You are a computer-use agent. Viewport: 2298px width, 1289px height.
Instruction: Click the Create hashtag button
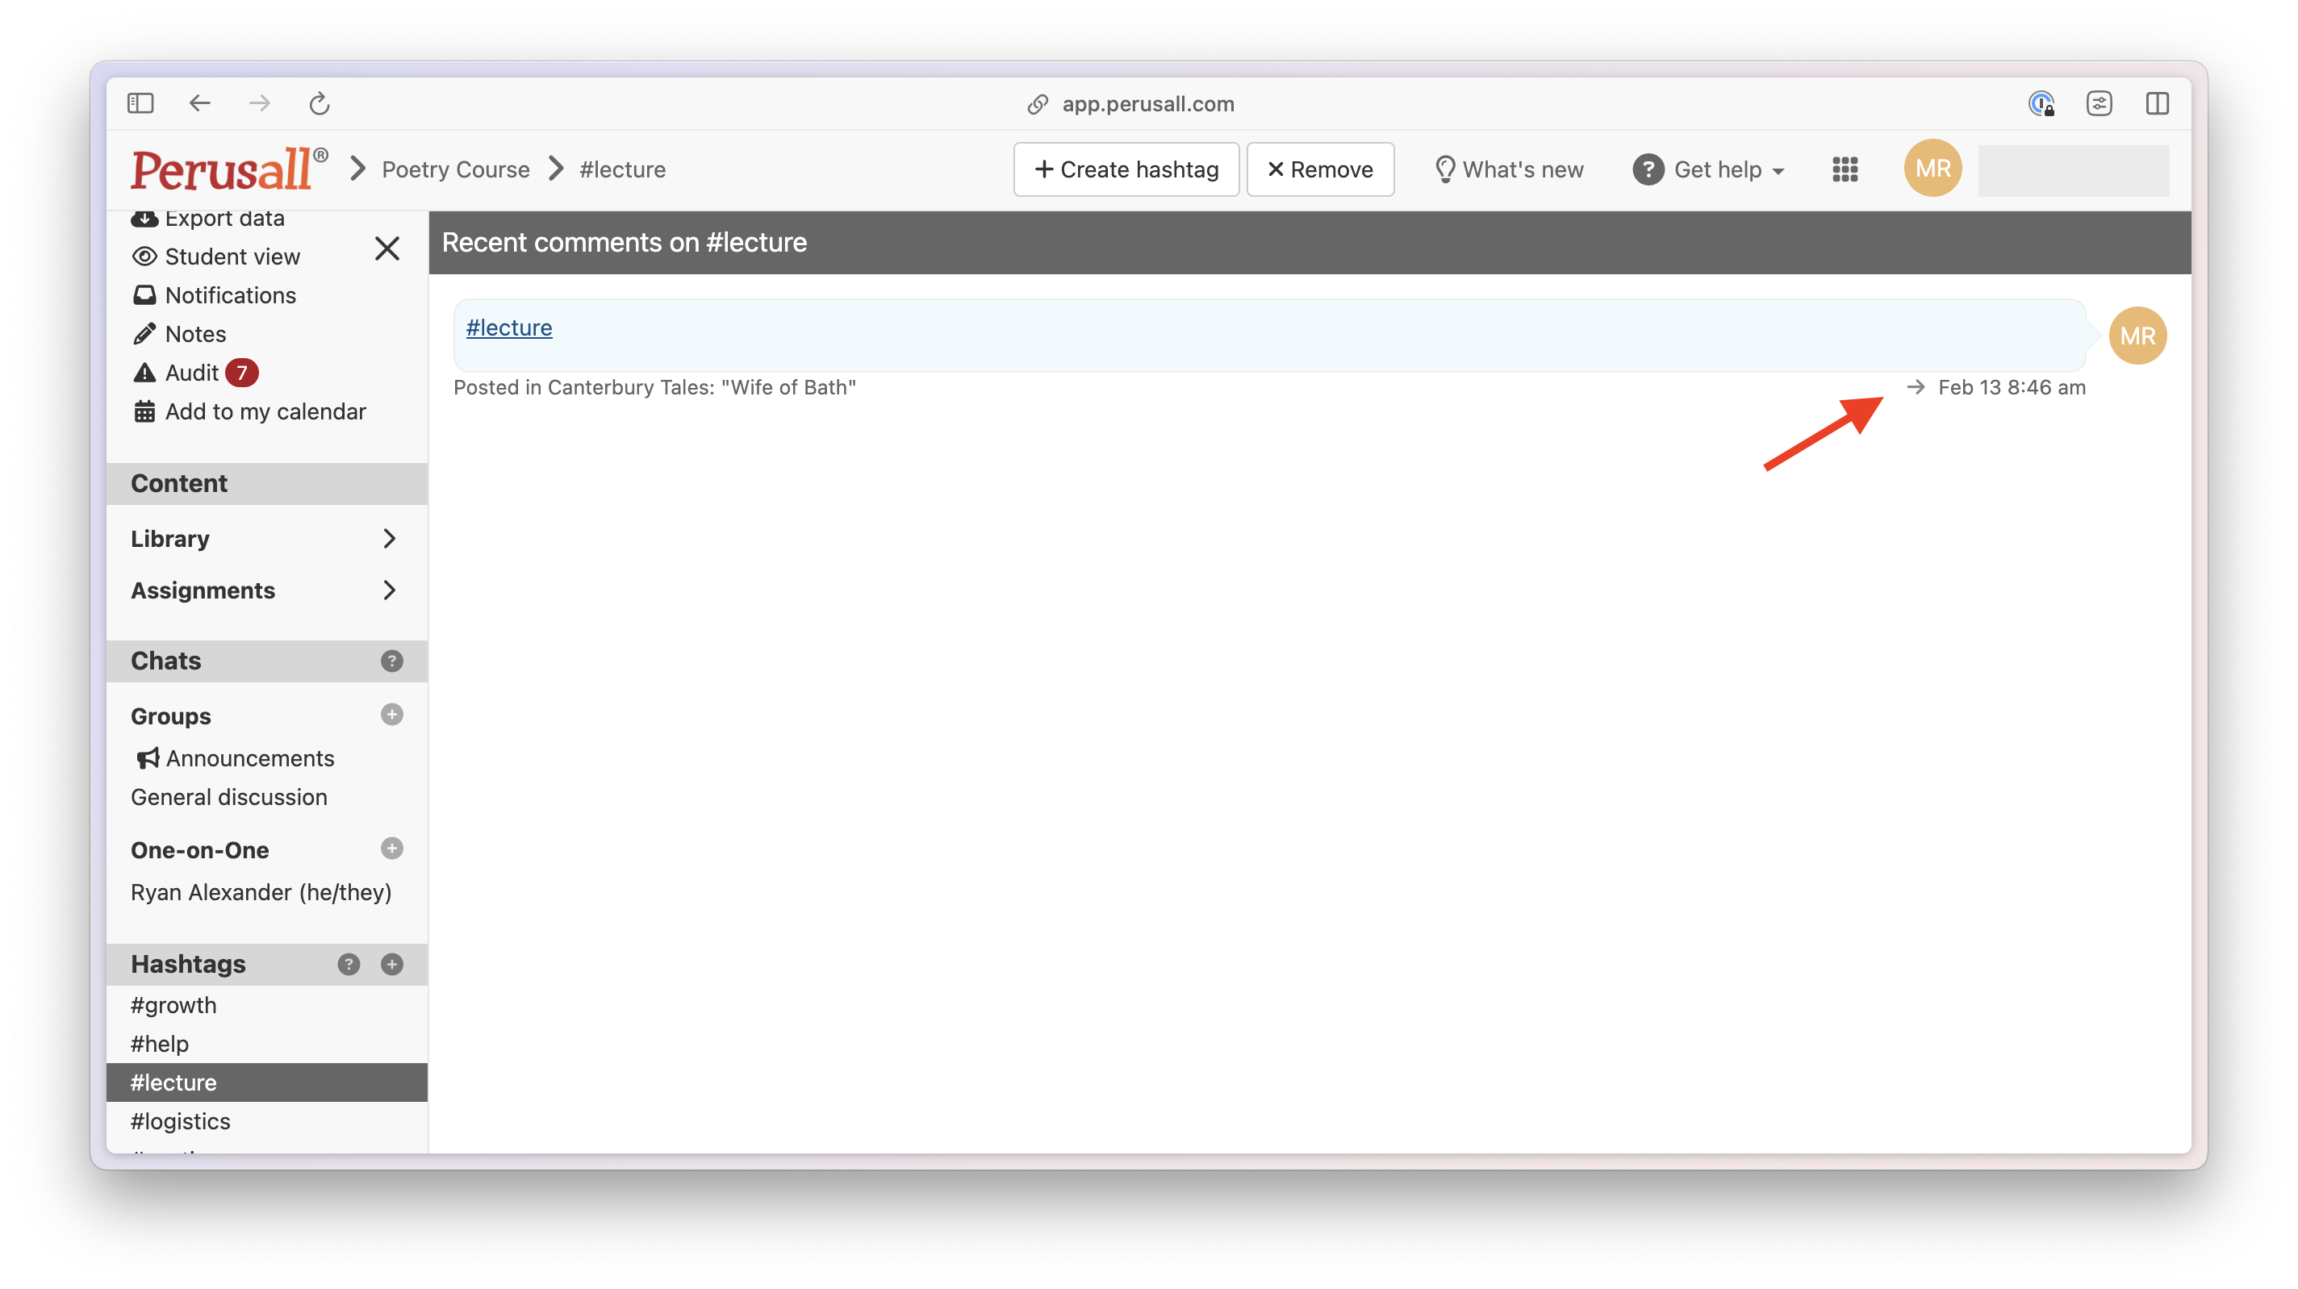1126,169
